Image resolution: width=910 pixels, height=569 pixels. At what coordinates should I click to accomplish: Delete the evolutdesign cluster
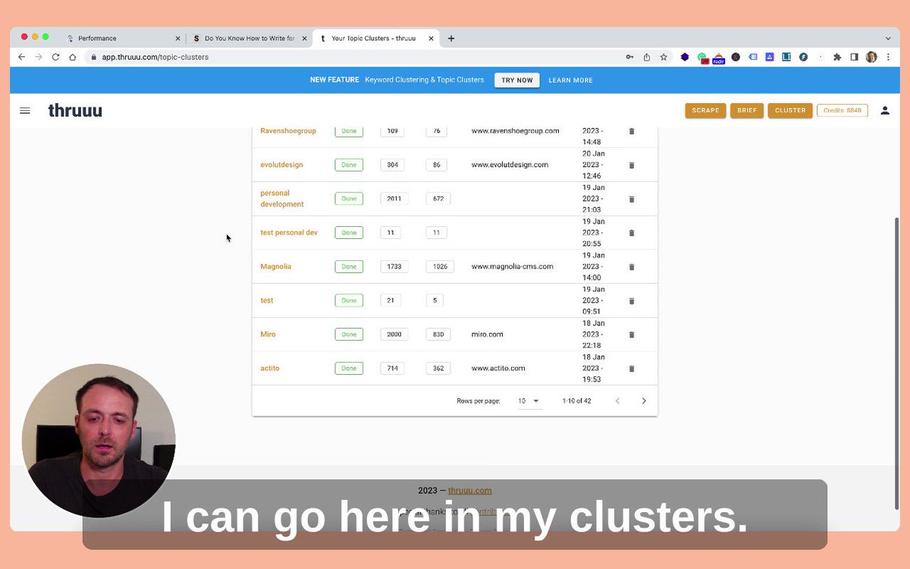632,165
